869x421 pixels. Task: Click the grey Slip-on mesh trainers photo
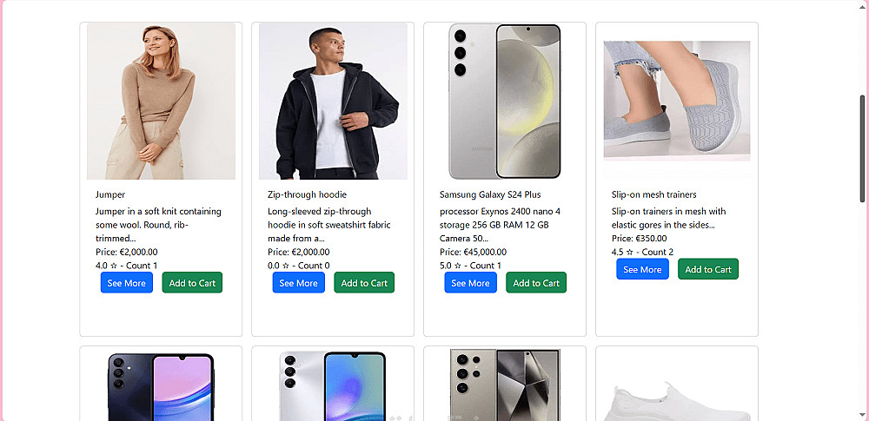(677, 101)
